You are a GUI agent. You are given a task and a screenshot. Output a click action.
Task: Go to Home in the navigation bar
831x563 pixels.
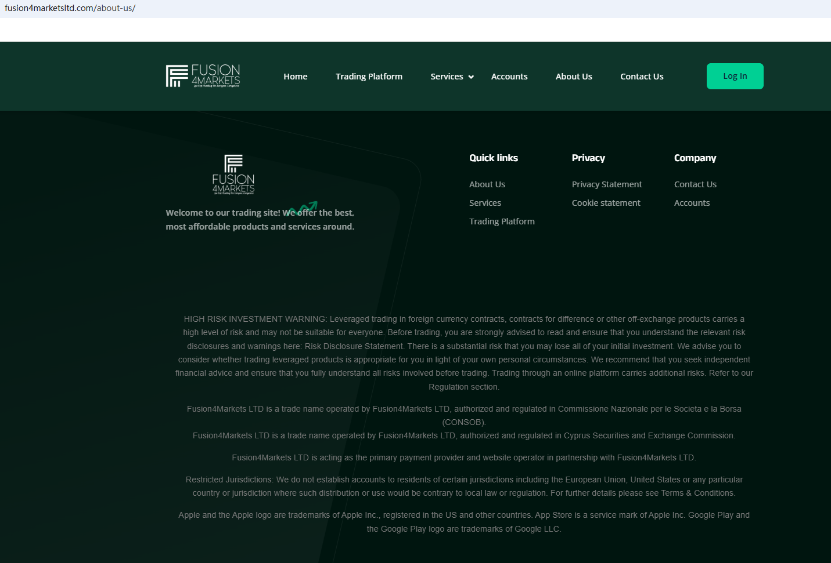pyautogui.click(x=296, y=77)
